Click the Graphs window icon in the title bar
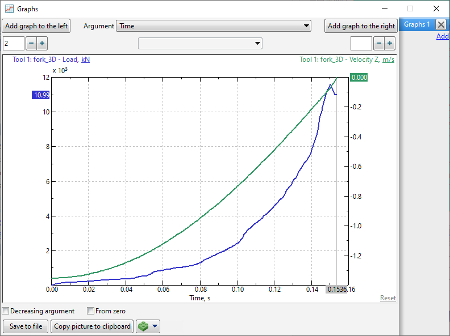The width and height of the screenshot is (450, 336). click(x=10, y=9)
